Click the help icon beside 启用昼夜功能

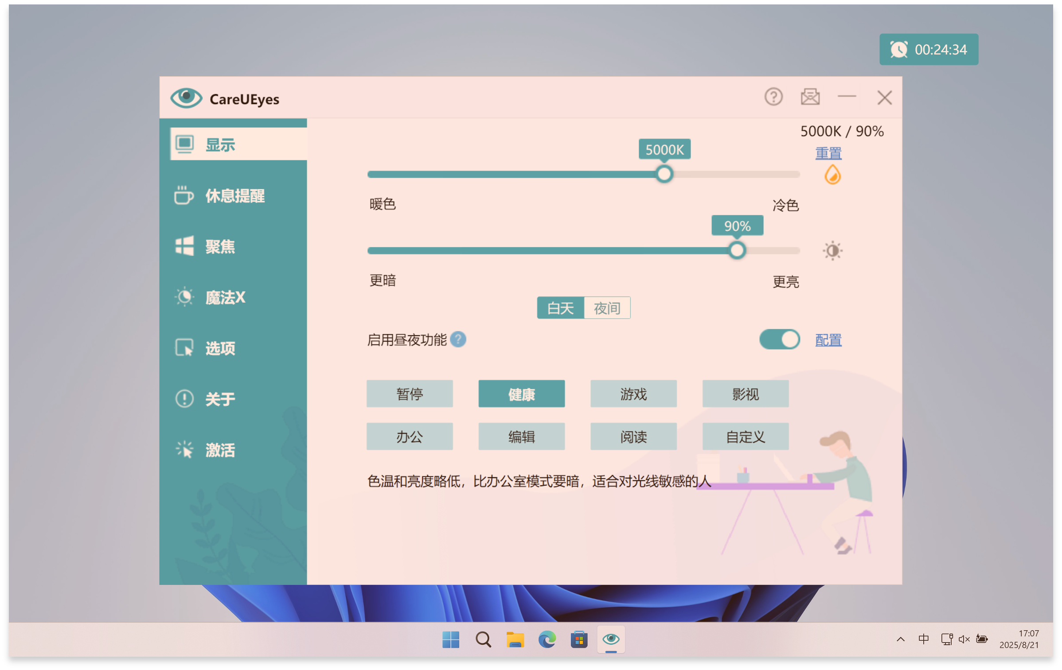click(458, 340)
